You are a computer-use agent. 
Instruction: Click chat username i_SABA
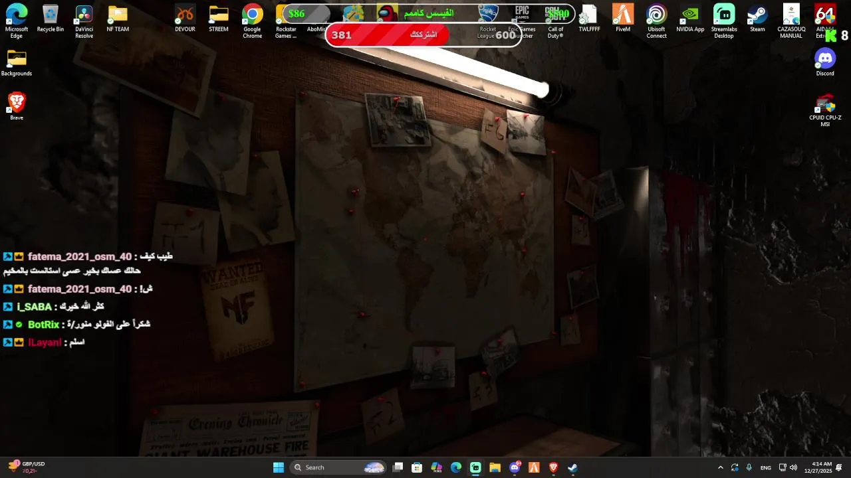click(x=34, y=307)
